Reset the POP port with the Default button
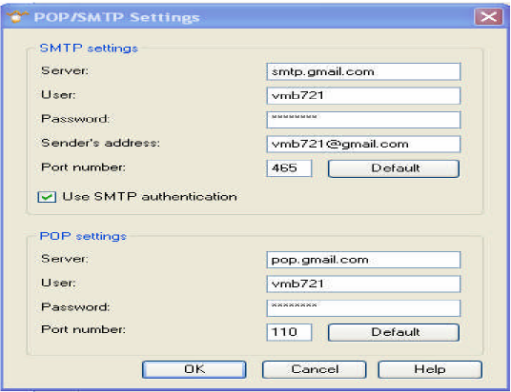 click(394, 332)
